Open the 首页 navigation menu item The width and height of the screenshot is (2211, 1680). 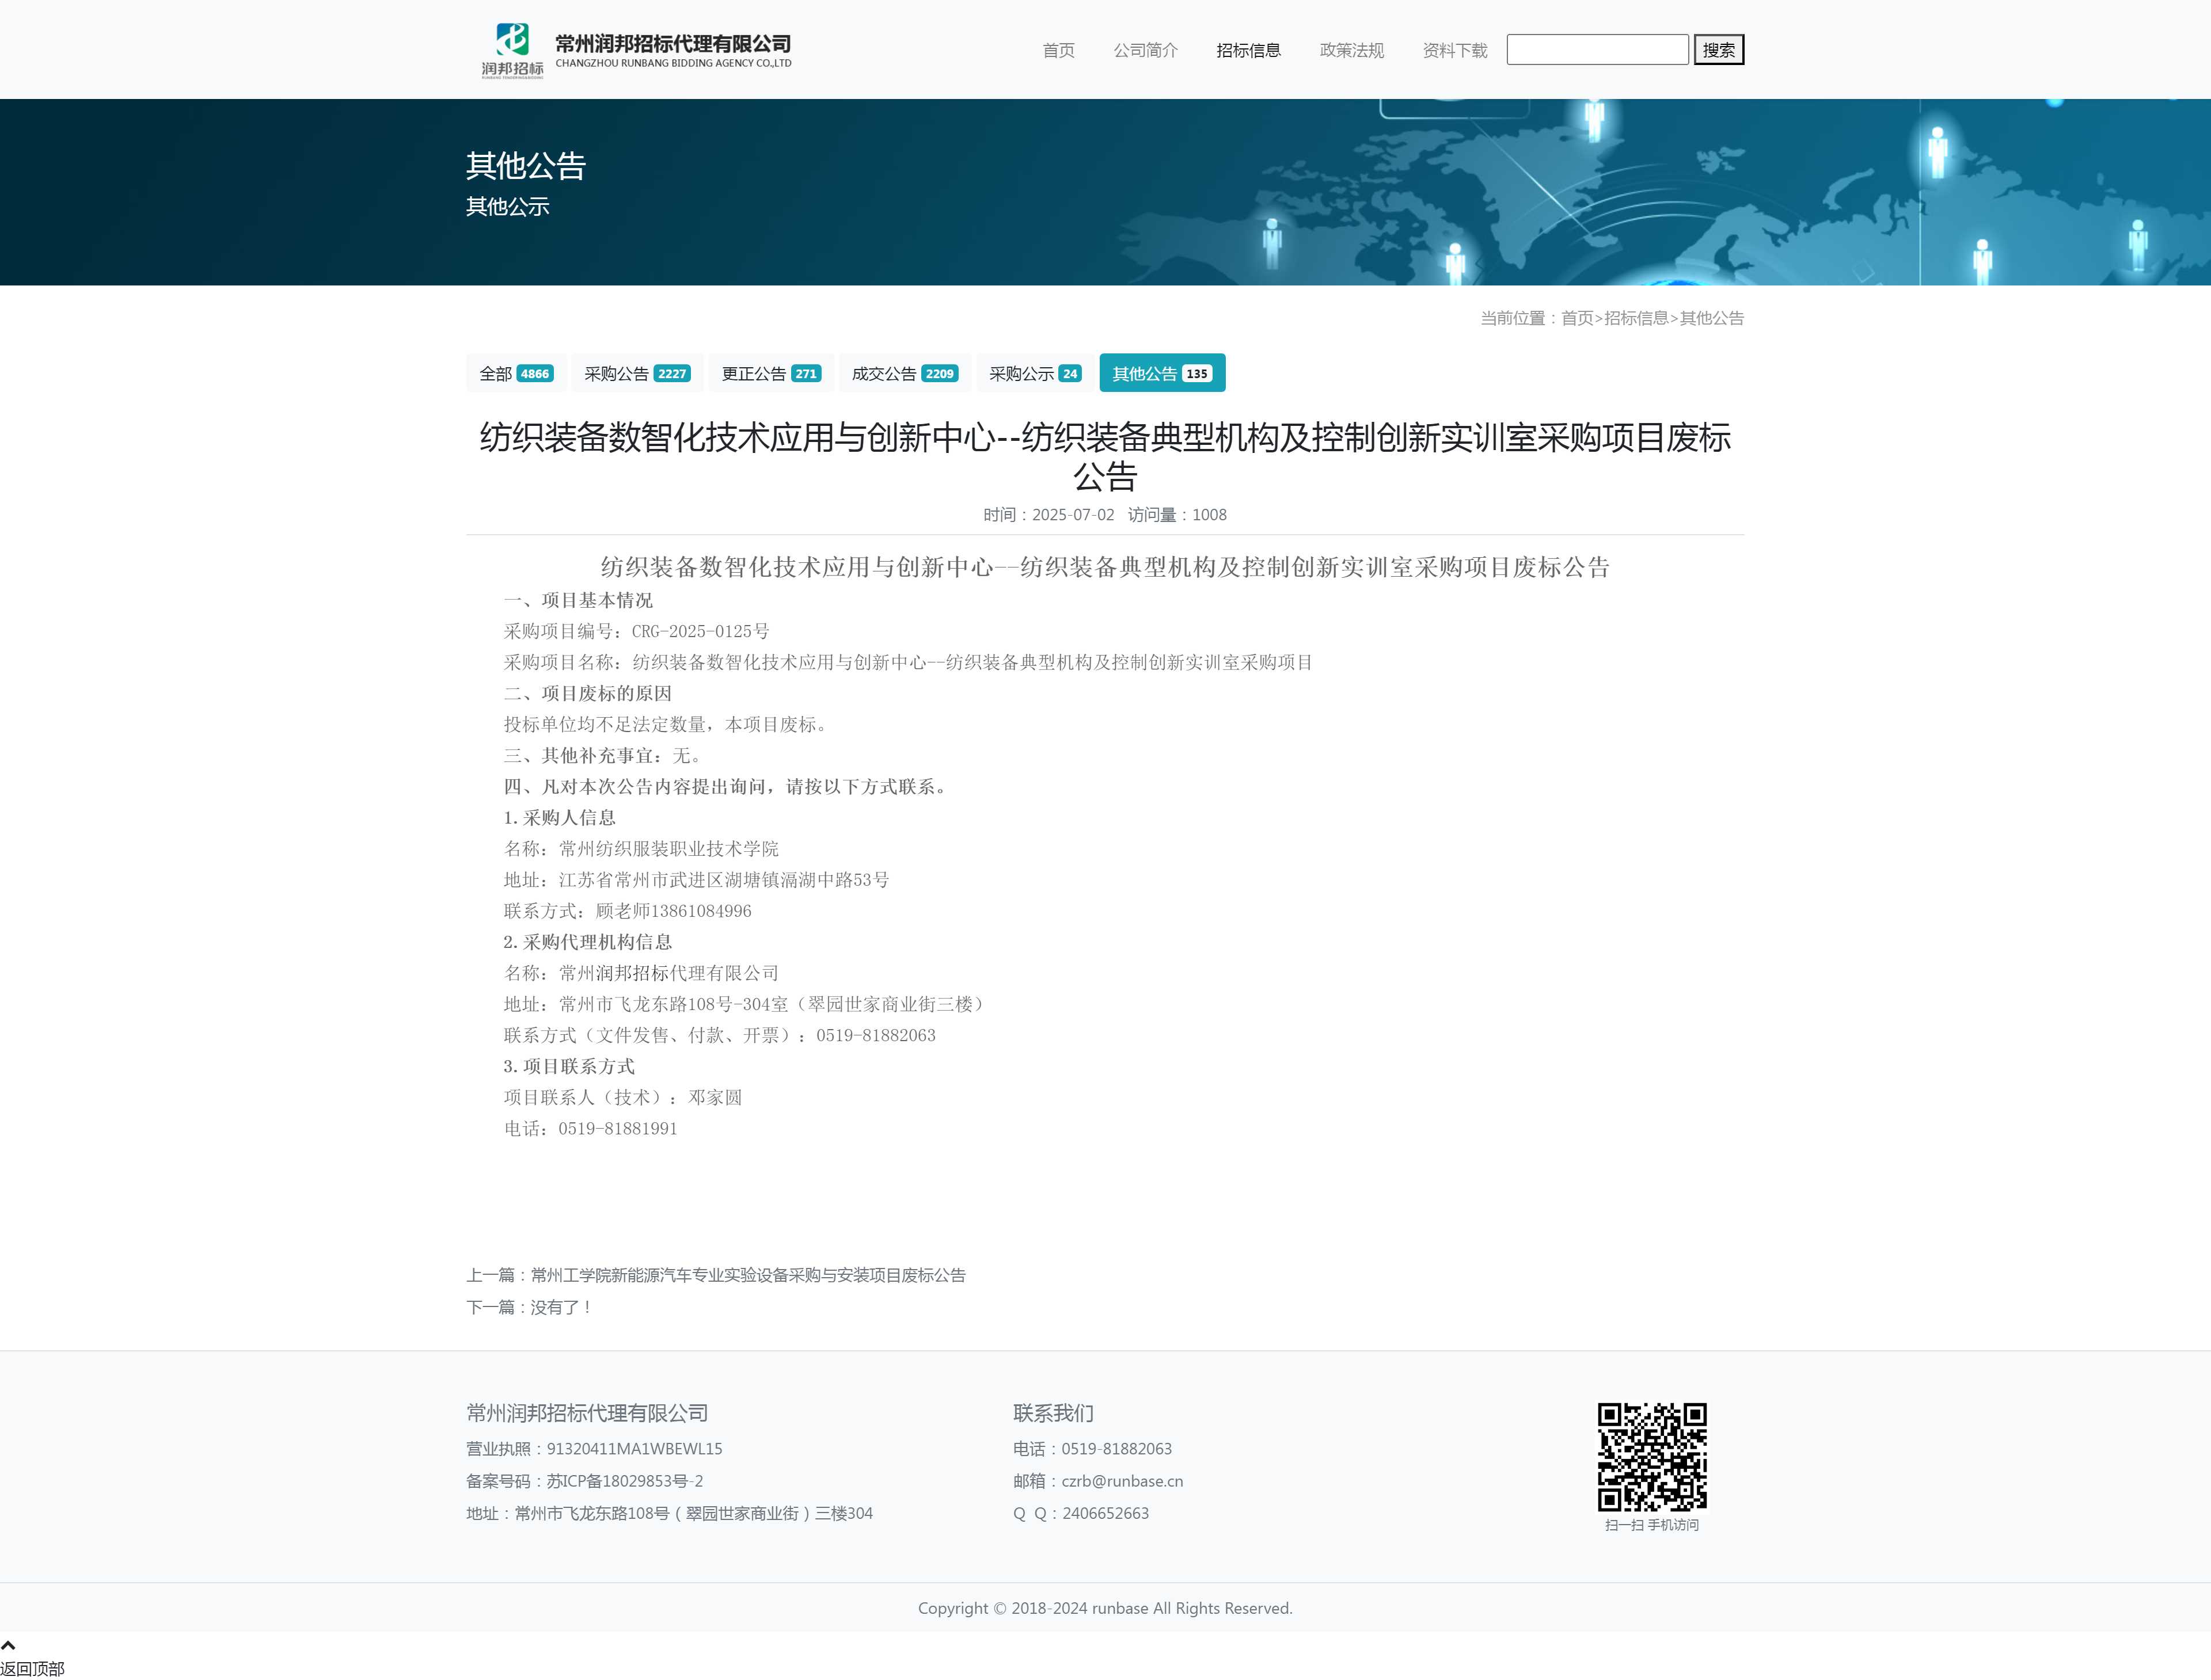(x=1058, y=50)
